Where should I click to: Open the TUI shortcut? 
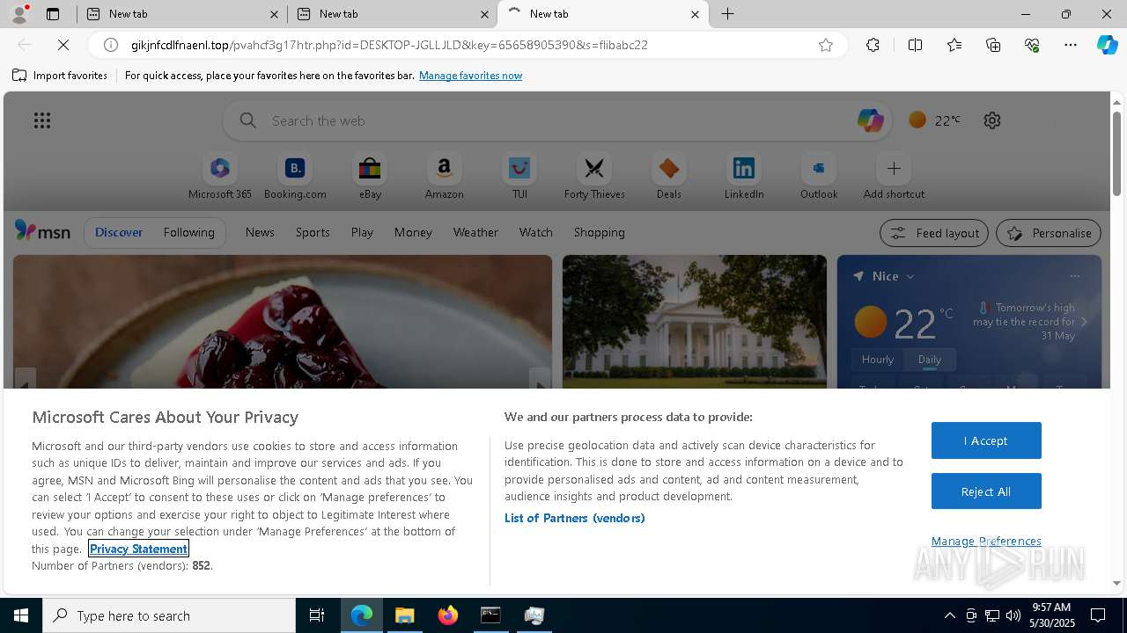point(519,177)
